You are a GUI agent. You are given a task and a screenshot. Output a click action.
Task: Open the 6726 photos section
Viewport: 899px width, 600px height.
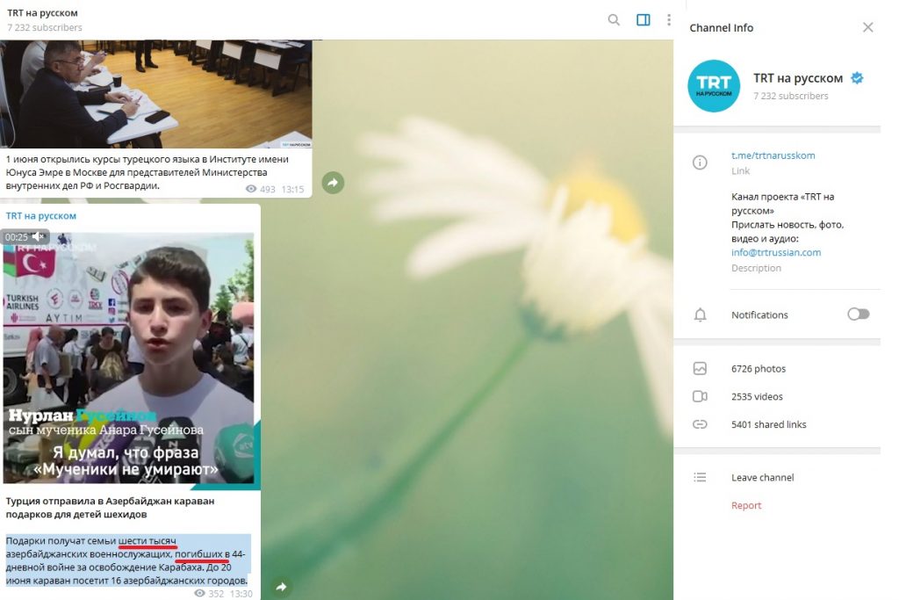click(x=758, y=369)
